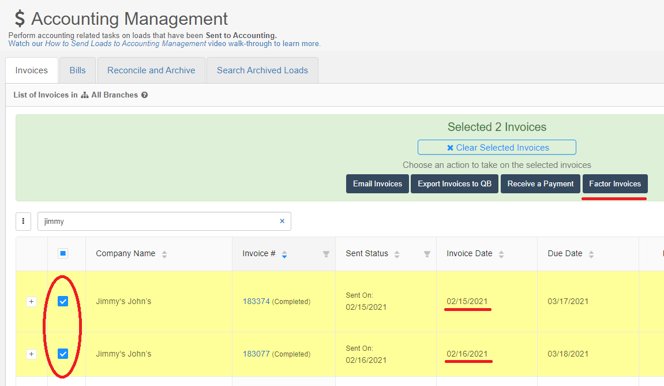Filter the Sent Status column
Viewport: 664px width, 386px height.
pyautogui.click(x=427, y=254)
